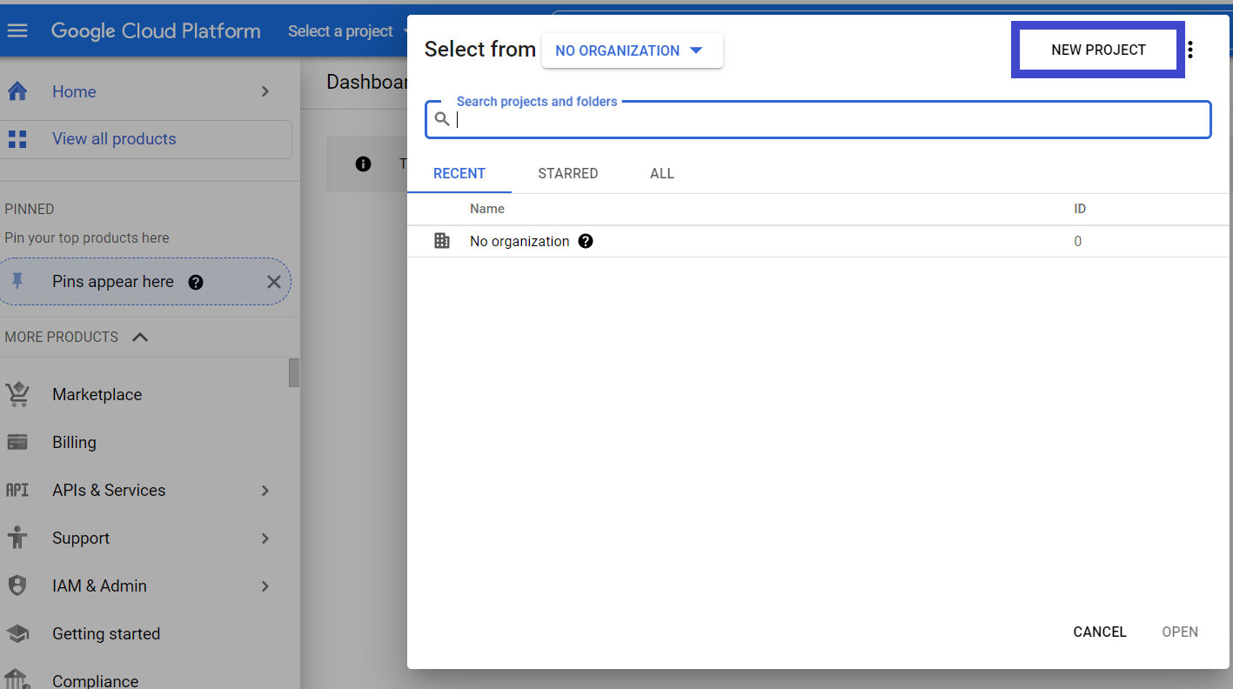The image size is (1233, 689).
Task: Click the NEW PROJECT button
Action: pos(1098,50)
